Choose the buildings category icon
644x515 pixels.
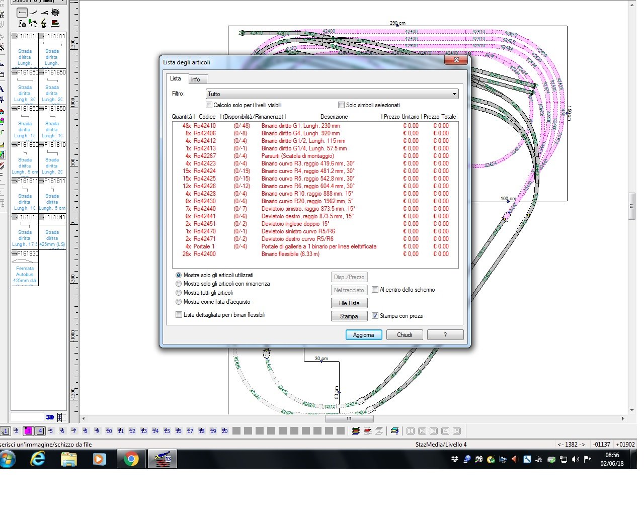22,23
